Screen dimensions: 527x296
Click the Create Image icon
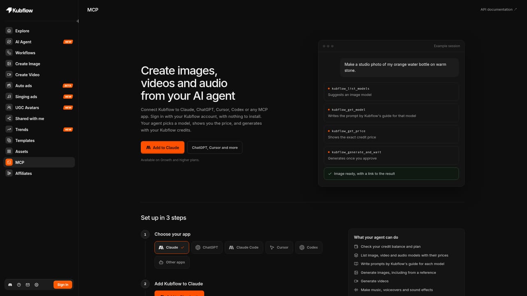(9, 64)
